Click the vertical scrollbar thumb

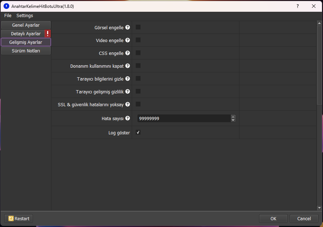[x=319, y=65]
